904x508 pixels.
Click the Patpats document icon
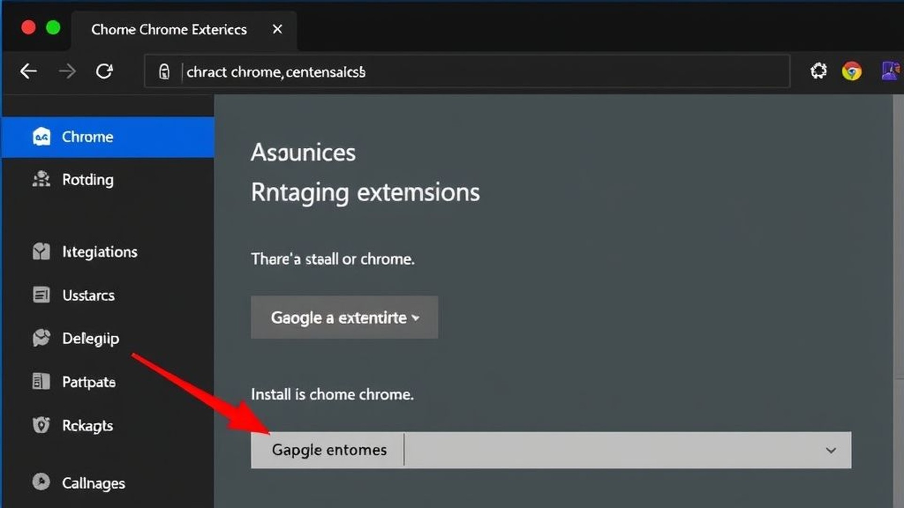(42, 381)
